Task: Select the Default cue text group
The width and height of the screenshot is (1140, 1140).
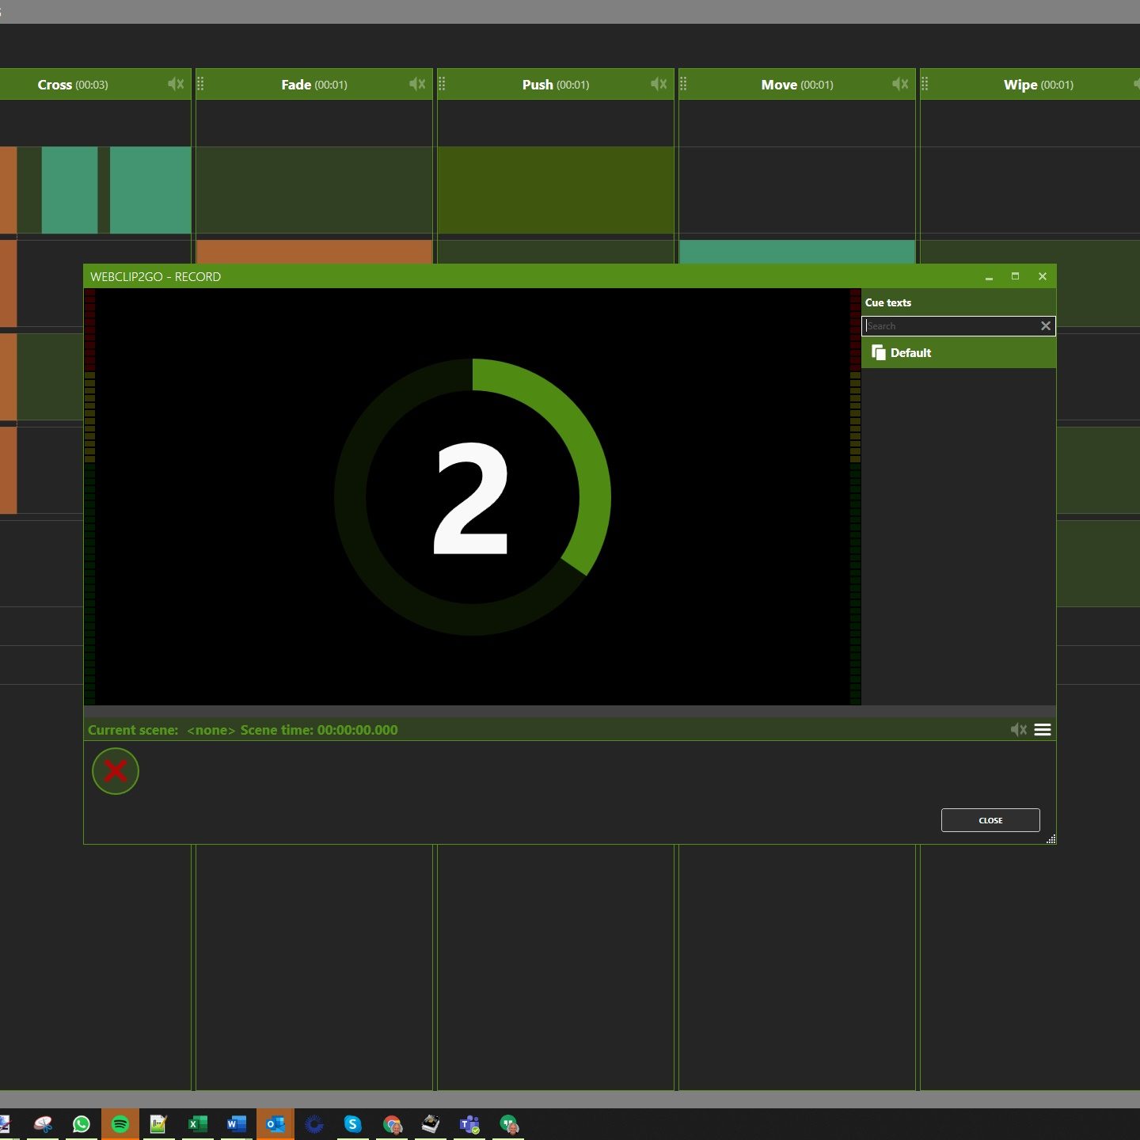Action: pos(959,353)
